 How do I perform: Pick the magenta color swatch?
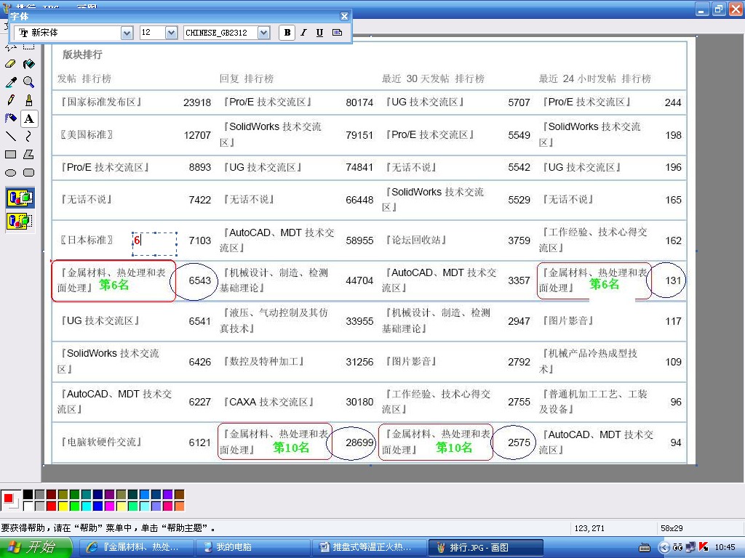point(109,506)
